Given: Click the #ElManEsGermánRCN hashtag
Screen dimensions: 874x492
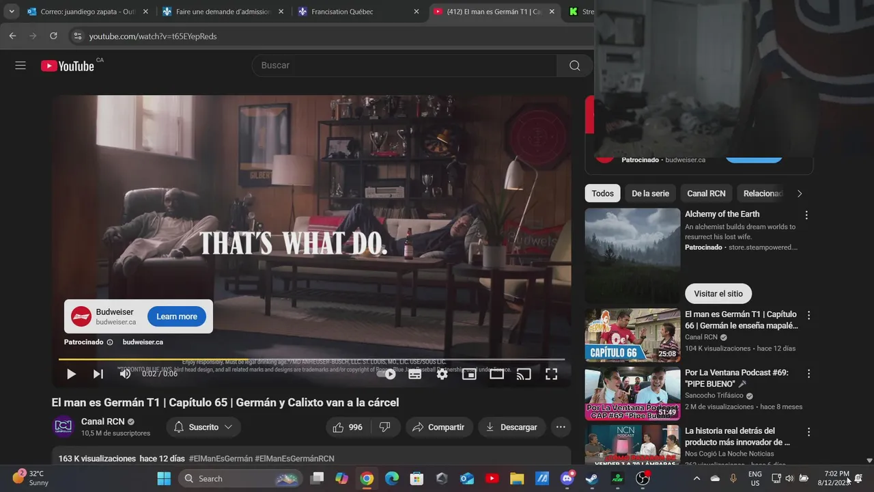Looking at the screenshot, I should [x=294, y=459].
